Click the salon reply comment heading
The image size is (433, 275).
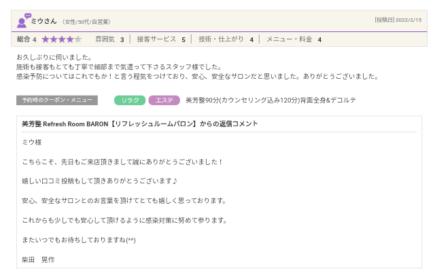pyautogui.click(x=139, y=124)
